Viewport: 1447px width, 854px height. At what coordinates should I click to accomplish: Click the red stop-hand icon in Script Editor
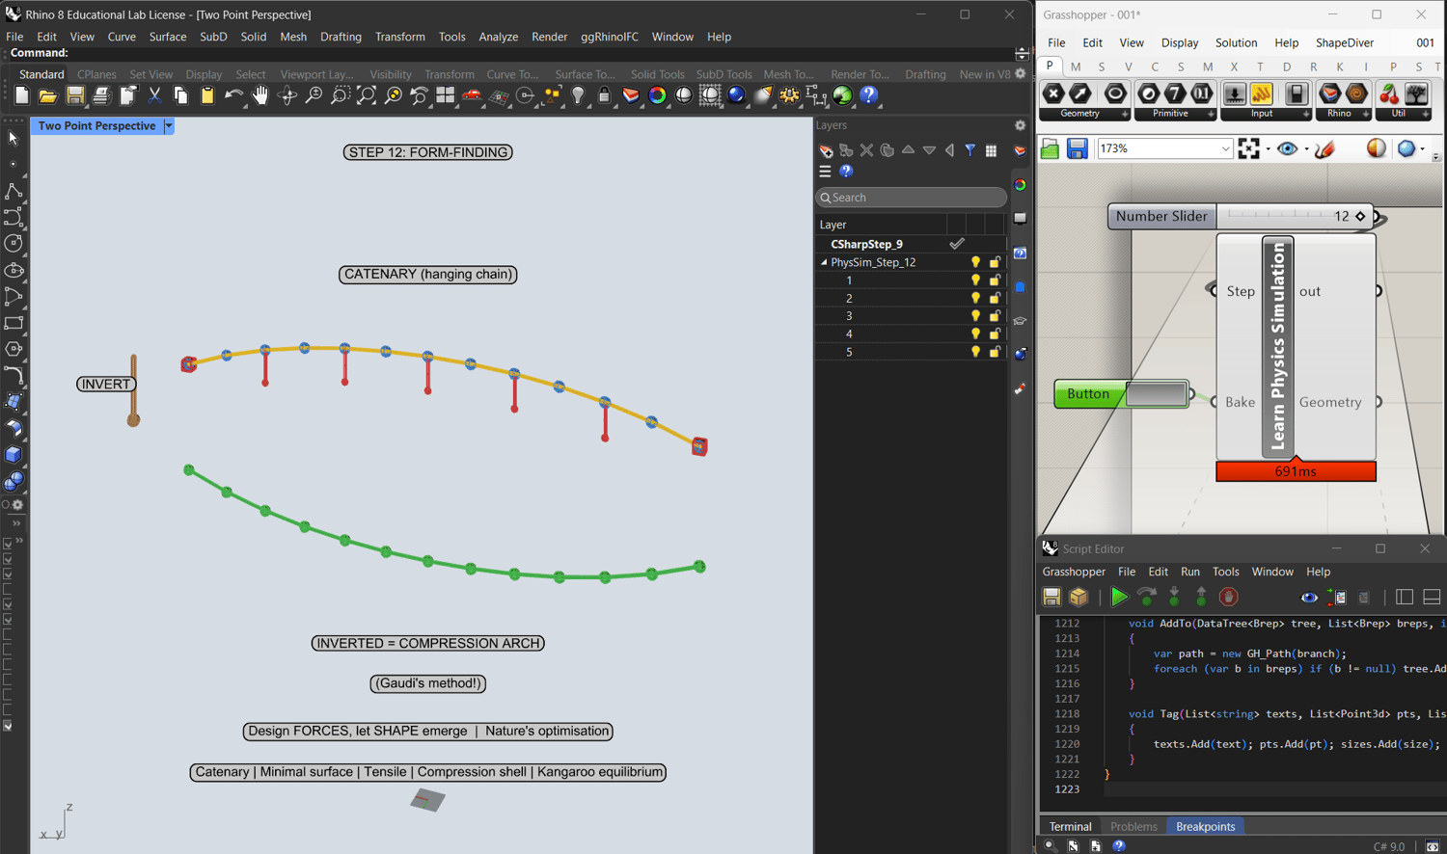1228,598
